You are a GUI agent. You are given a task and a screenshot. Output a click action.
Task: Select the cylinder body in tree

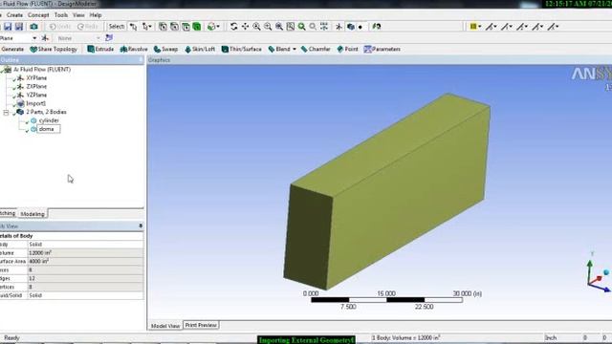click(x=49, y=120)
